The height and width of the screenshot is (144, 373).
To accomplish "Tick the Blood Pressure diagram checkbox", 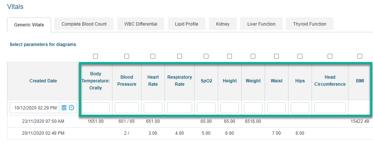I will [x=127, y=56].
